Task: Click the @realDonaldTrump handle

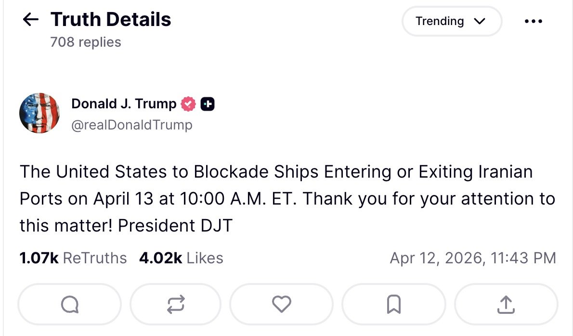Action: tap(131, 125)
